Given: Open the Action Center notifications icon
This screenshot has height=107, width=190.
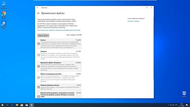Looking at the screenshot, I should (187, 105).
